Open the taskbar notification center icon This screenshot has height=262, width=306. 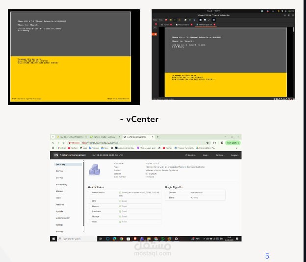237,239
